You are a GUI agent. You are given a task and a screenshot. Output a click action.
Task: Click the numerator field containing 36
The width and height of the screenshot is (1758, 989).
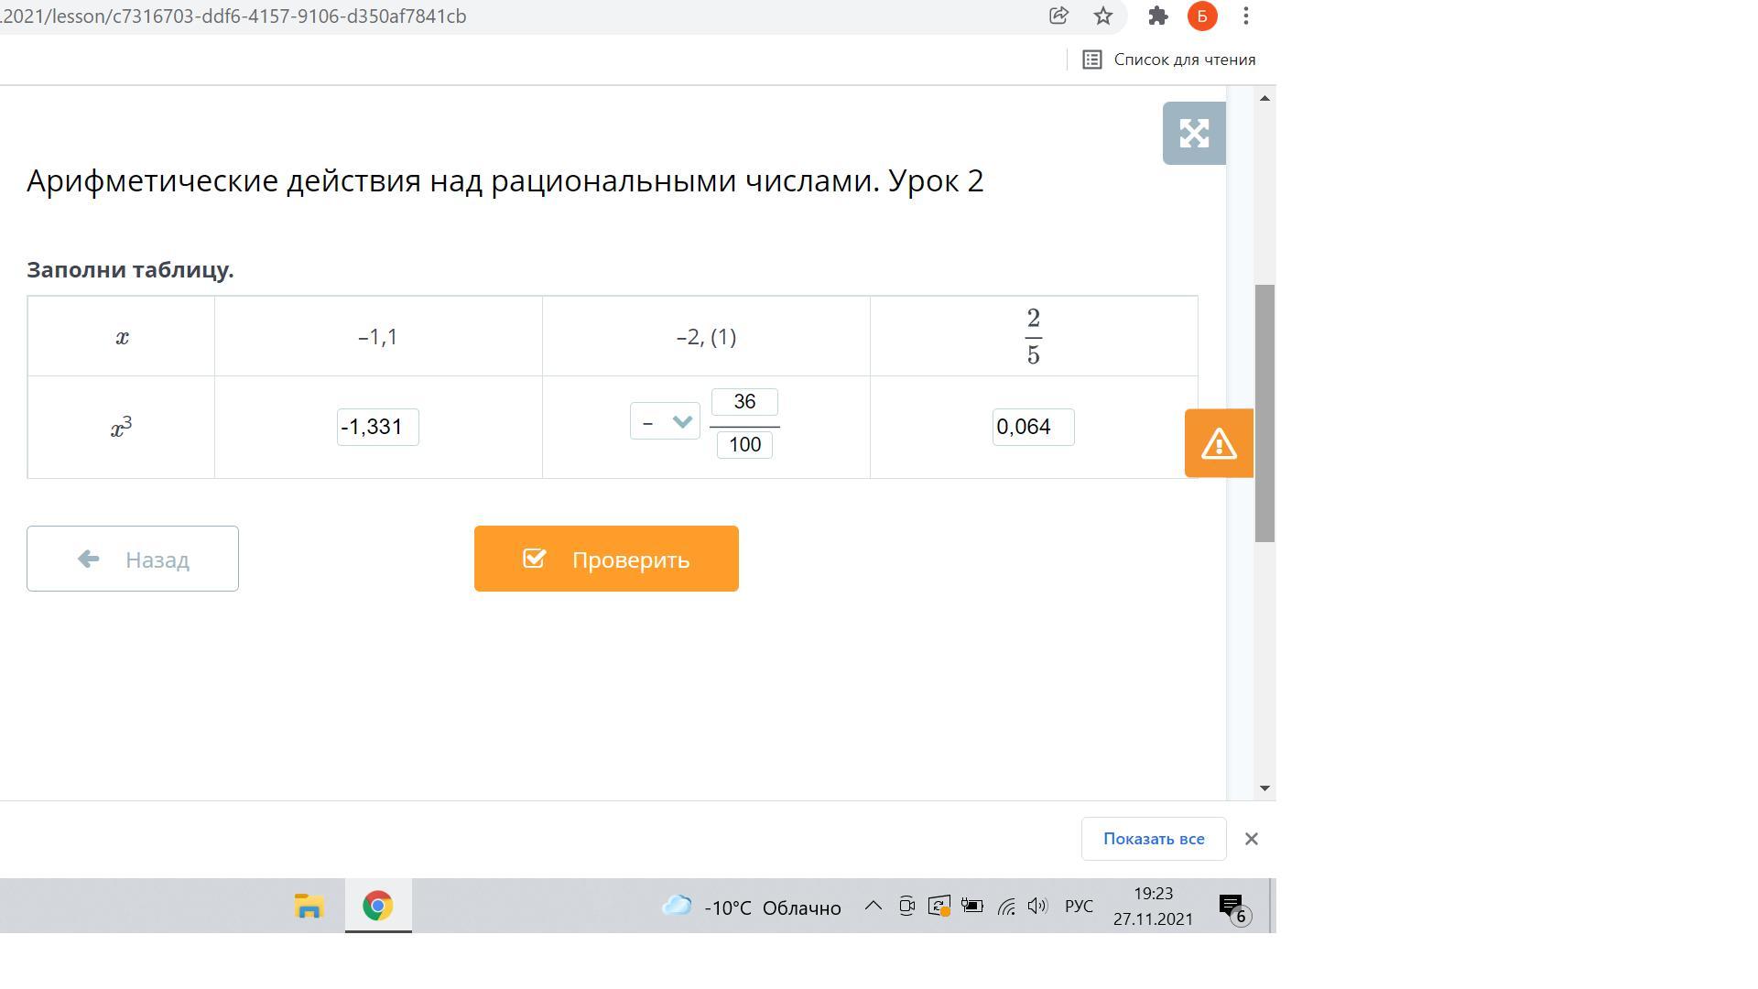tap(744, 402)
